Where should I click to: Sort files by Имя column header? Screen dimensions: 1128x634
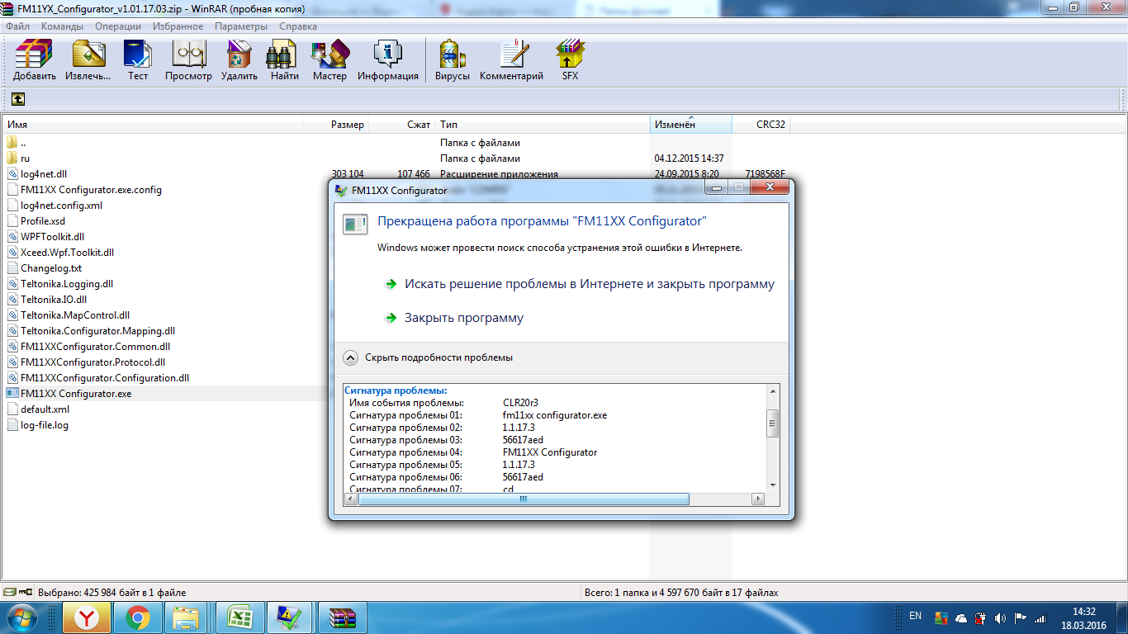(17, 125)
